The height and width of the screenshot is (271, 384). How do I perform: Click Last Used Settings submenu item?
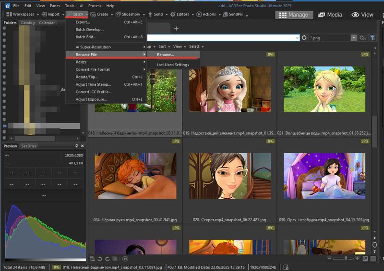click(x=173, y=65)
